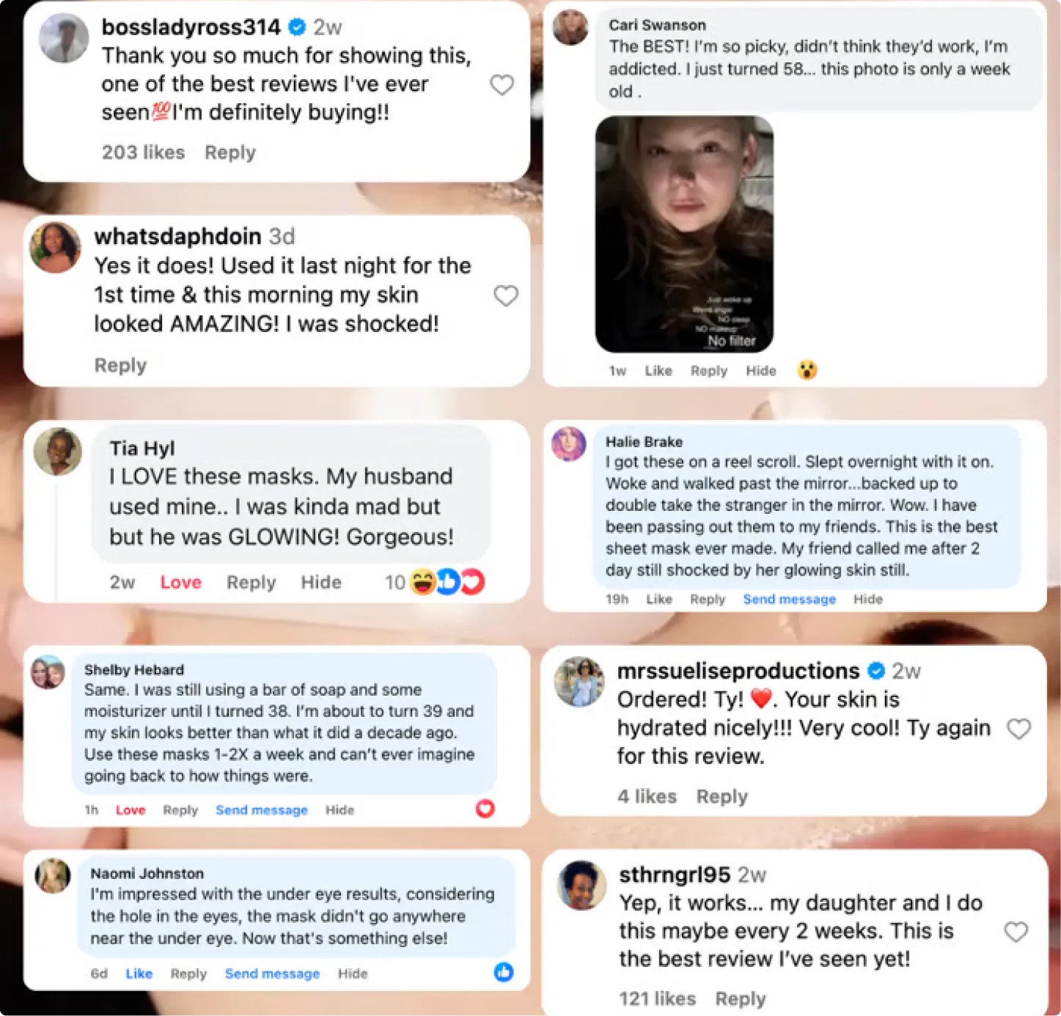The height and width of the screenshot is (1016, 1061).
Task: Hide Naomi Johnston's comment
Action: tap(353, 973)
